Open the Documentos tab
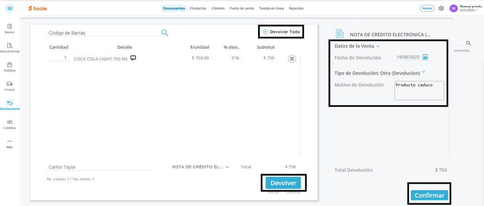Screen dimensions: 484x206 (x=174, y=8)
